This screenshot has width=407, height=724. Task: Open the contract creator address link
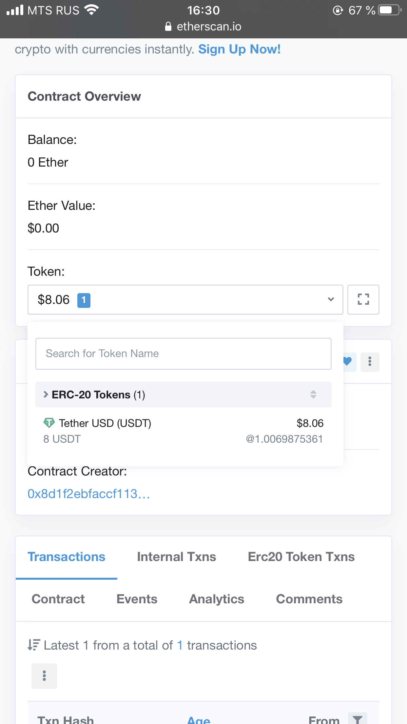coord(89,494)
